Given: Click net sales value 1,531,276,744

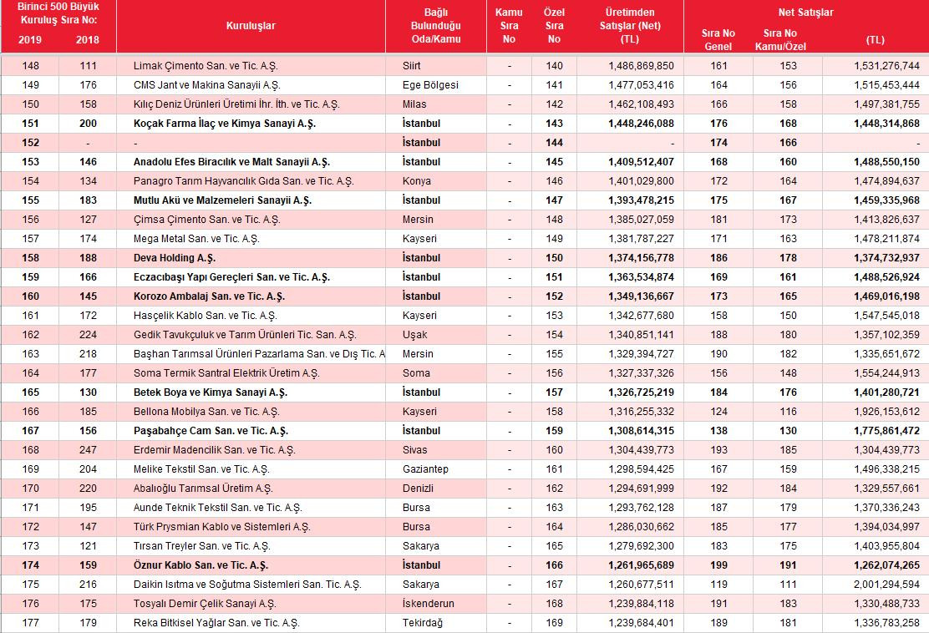Looking at the screenshot, I should click(886, 66).
